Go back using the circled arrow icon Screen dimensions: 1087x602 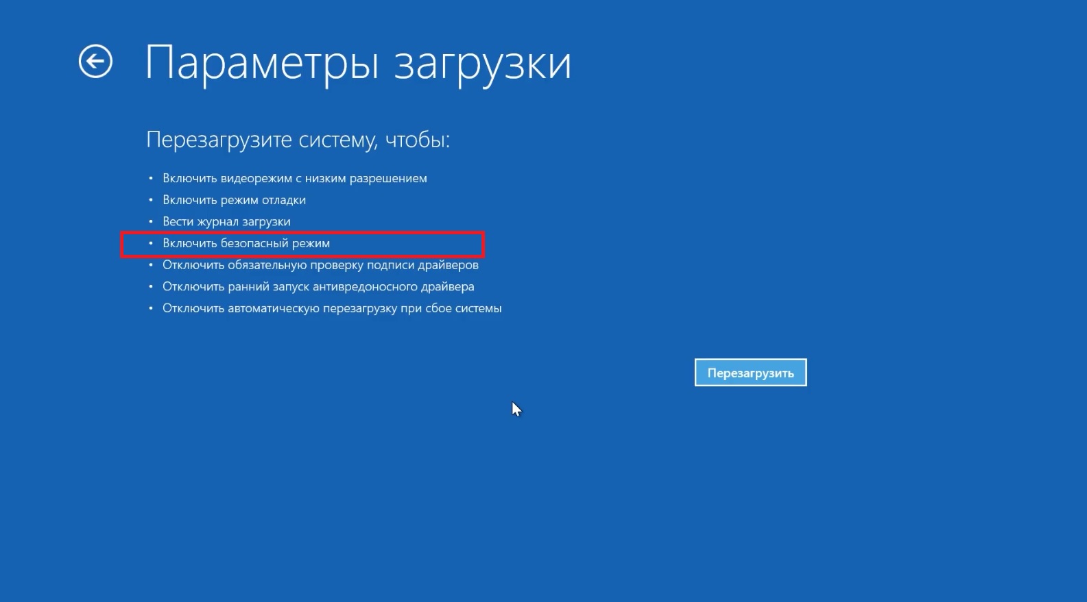tap(95, 62)
